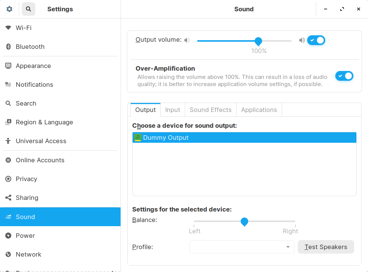Switch to the Input tab

173,110
